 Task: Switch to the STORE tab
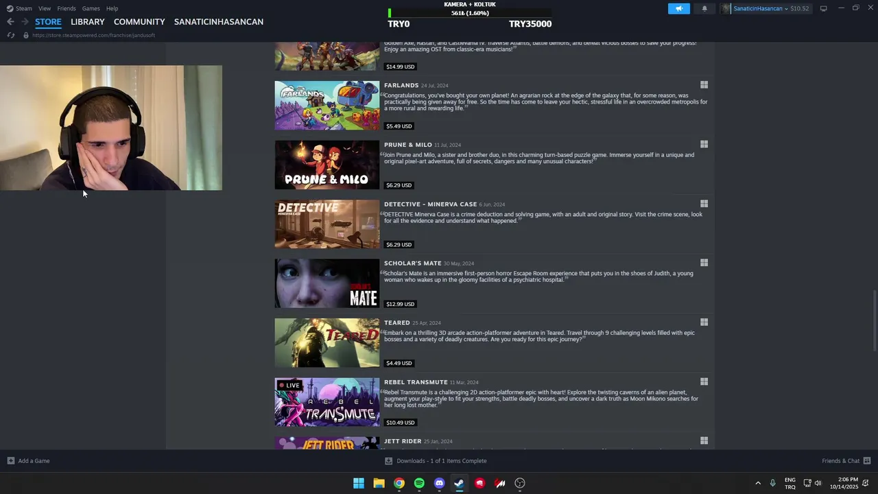tap(48, 22)
